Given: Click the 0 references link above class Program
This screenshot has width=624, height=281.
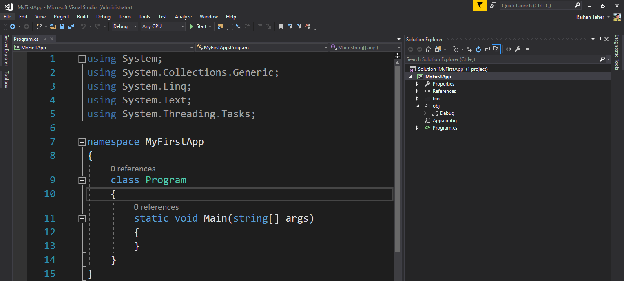Looking at the screenshot, I should 133,169.
